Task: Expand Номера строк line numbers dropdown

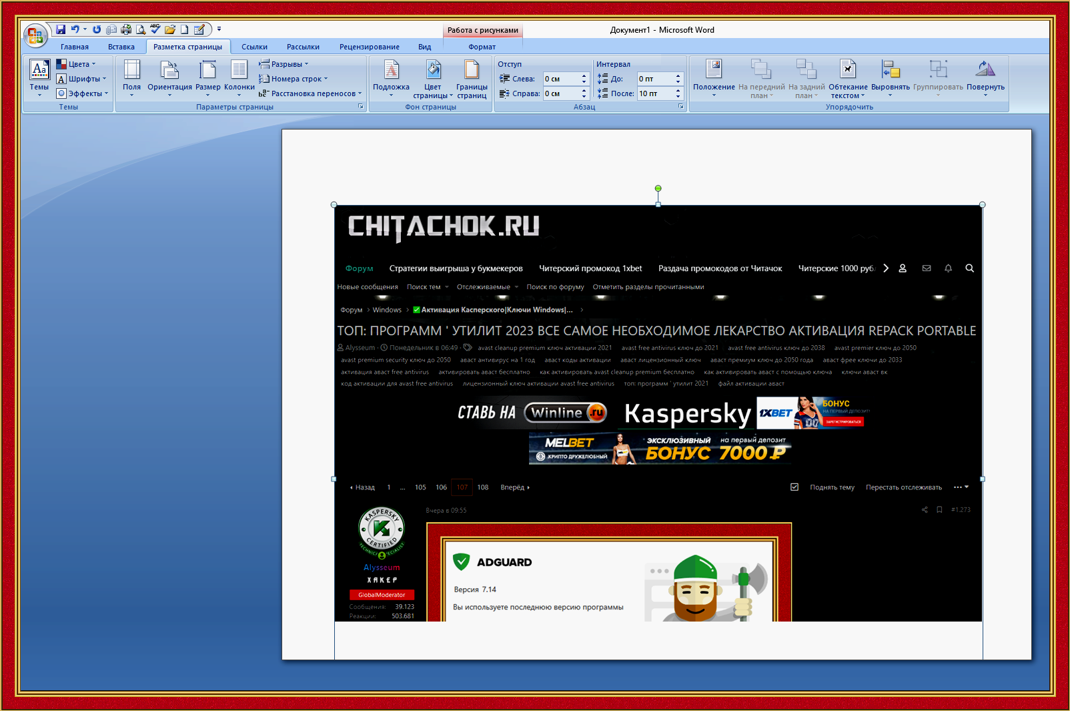Action: 294,79
